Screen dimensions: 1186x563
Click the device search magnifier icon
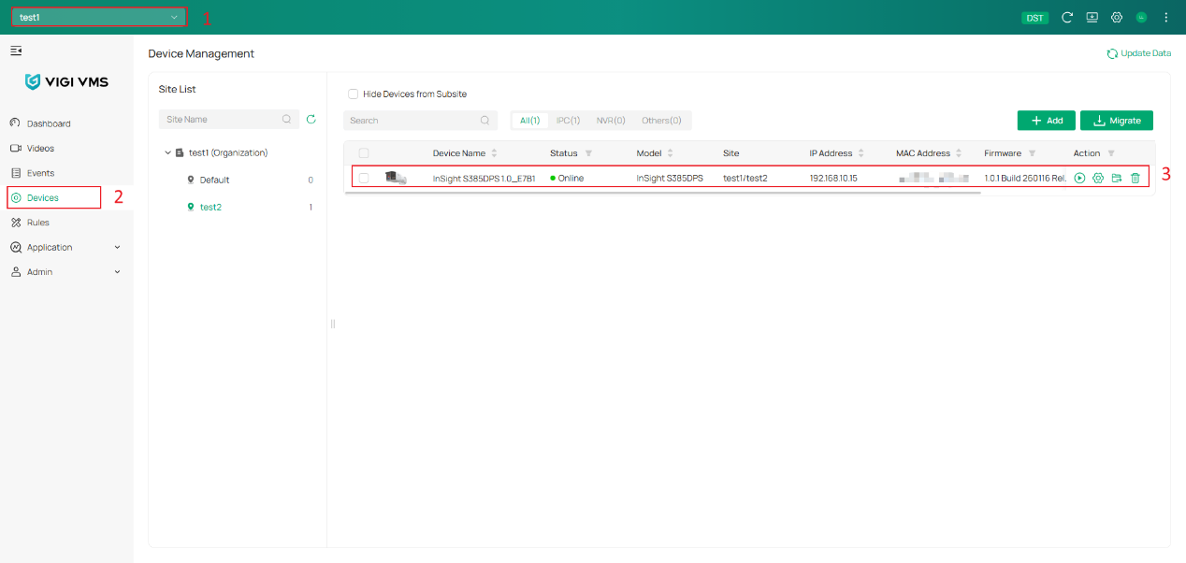click(485, 121)
